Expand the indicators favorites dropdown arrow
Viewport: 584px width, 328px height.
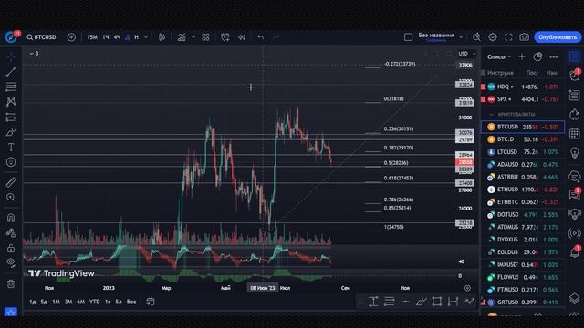[x=193, y=37]
